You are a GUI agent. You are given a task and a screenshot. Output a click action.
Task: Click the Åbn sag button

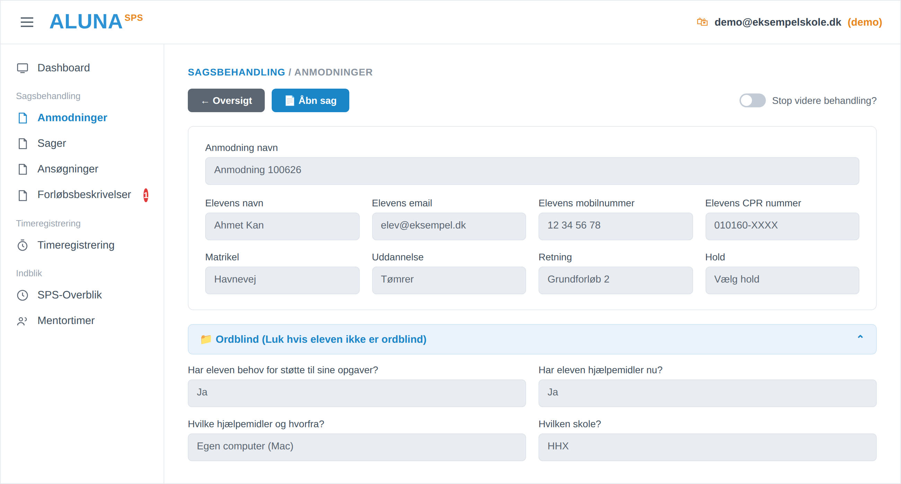310,100
